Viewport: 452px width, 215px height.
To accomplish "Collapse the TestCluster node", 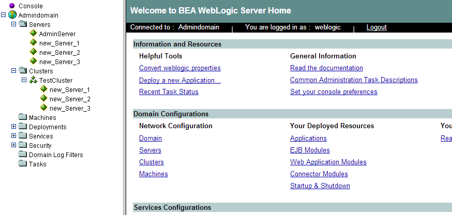I will (24, 80).
